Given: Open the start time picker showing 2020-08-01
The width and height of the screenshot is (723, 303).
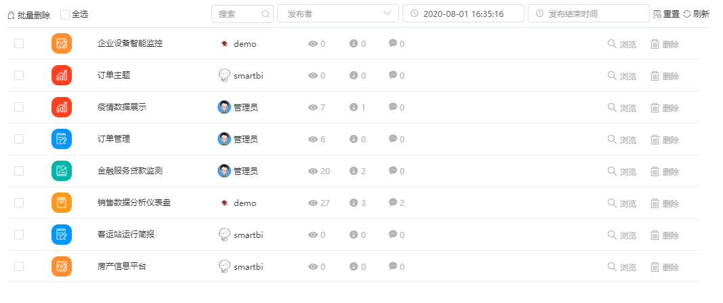Looking at the screenshot, I should (x=463, y=14).
